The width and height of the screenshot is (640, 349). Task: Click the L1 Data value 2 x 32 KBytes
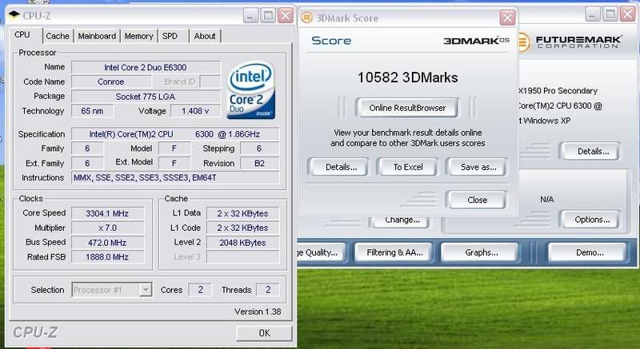click(242, 213)
